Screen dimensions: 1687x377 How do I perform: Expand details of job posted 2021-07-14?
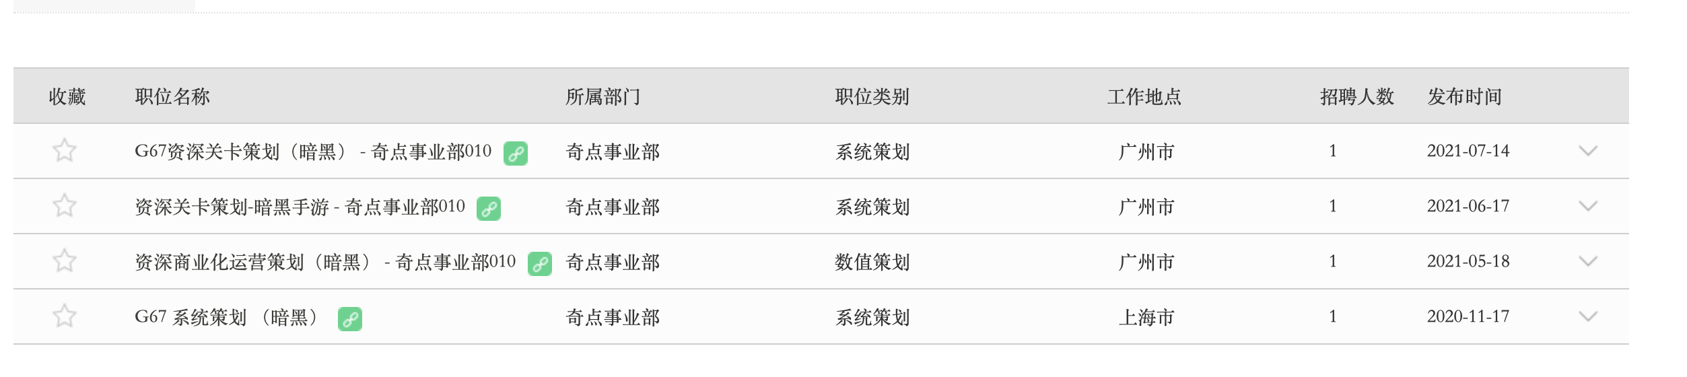[1588, 151]
